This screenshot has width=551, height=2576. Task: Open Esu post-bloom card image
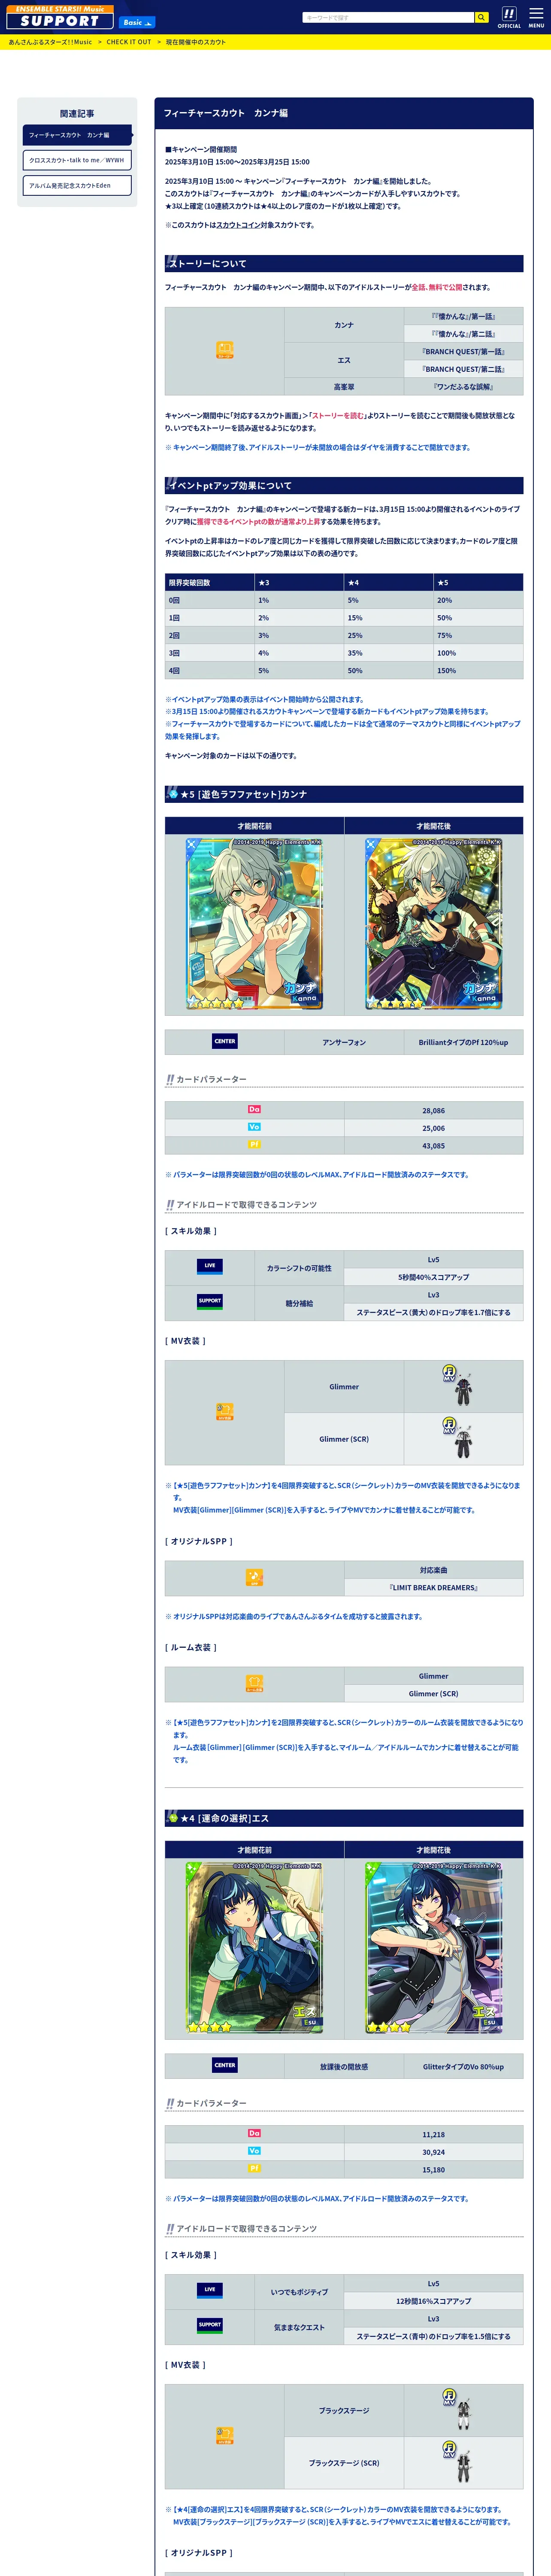434,1947
